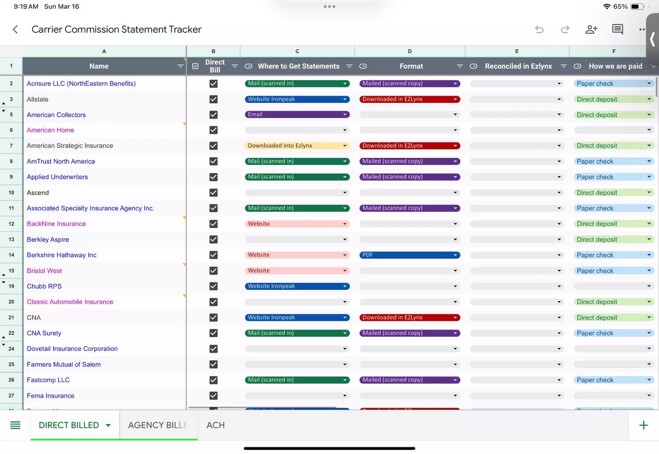Tap the Wi-Fi status icon
Screen dimensions: 659x454
[x=606, y=7]
